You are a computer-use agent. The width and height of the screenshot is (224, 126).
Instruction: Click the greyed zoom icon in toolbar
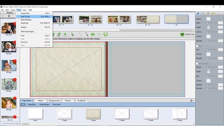(x=80, y=34)
